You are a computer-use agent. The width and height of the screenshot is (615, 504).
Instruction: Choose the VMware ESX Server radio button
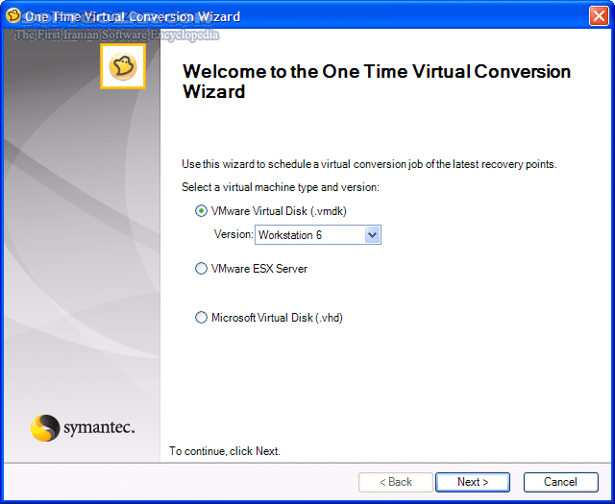201,269
